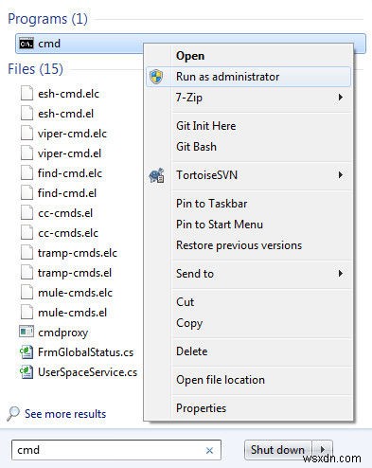Open the TortoiseSVN menu entry
The image size is (372, 468).
(x=207, y=175)
